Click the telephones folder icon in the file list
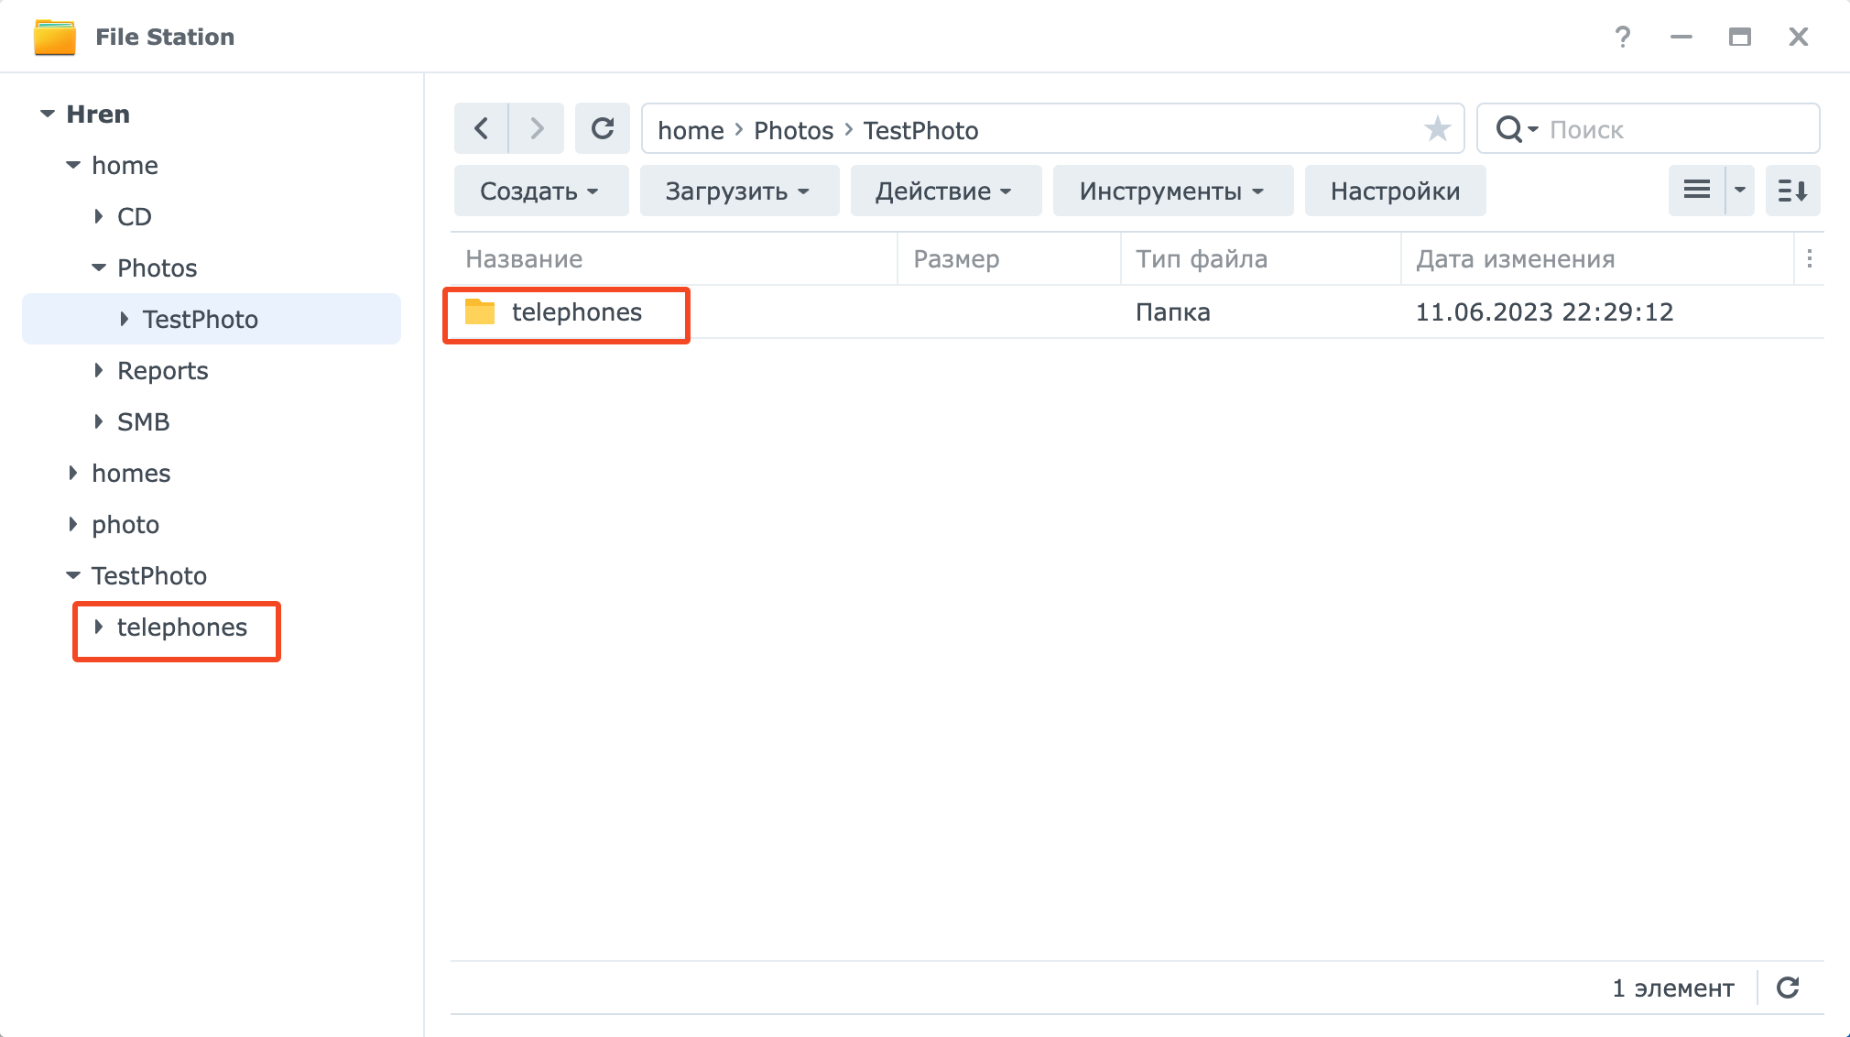The height and width of the screenshot is (1037, 1850). point(480,311)
